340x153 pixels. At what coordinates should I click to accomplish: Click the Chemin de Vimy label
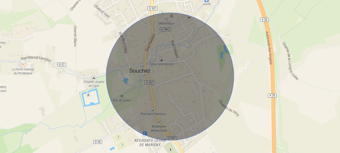229,108
